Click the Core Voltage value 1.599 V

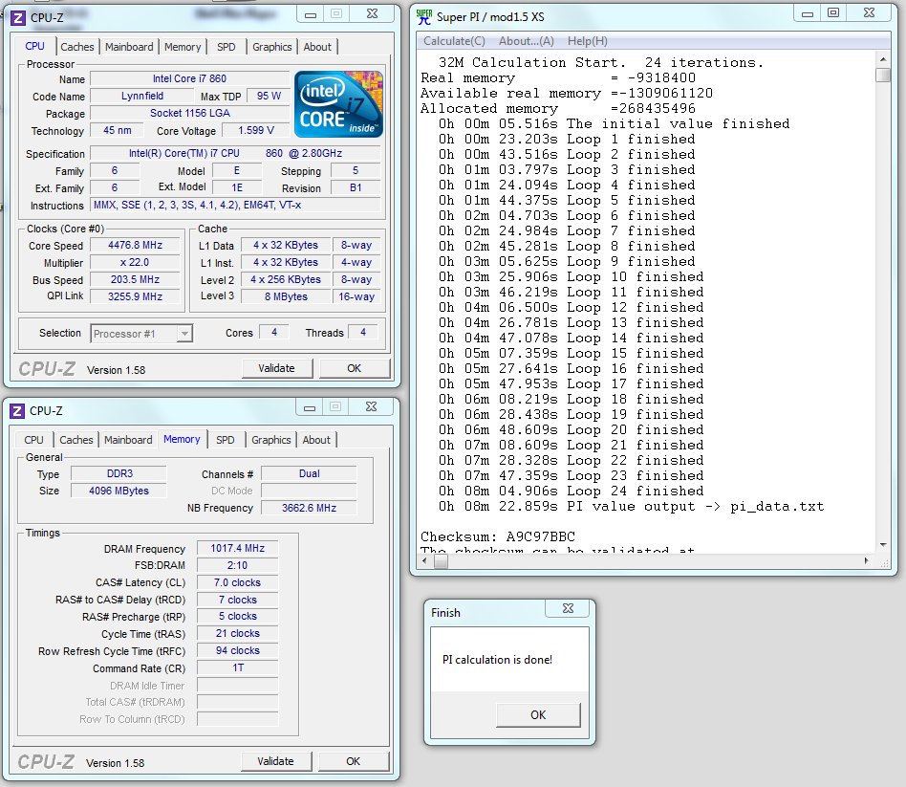pyautogui.click(x=256, y=131)
